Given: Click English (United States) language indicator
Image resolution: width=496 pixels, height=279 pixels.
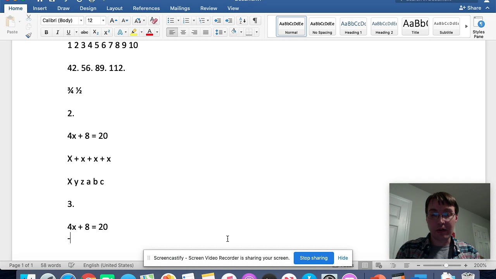Looking at the screenshot, I should point(108,265).
